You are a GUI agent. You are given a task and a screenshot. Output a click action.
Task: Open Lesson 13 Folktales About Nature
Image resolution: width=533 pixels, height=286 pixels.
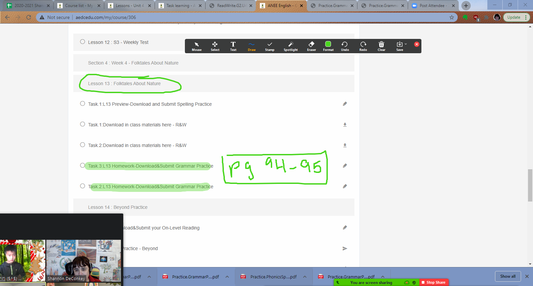(x=124, y=83)
